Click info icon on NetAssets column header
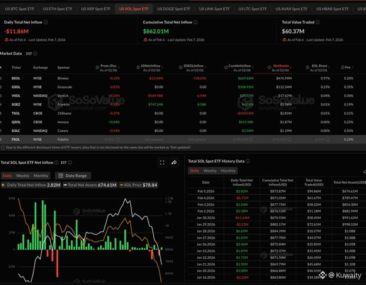 coord(269,68)
